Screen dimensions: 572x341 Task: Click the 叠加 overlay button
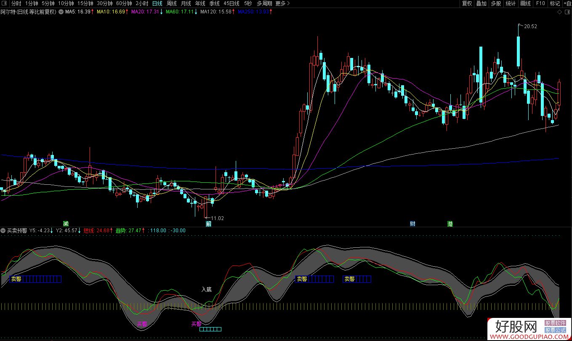click(481, 3)
